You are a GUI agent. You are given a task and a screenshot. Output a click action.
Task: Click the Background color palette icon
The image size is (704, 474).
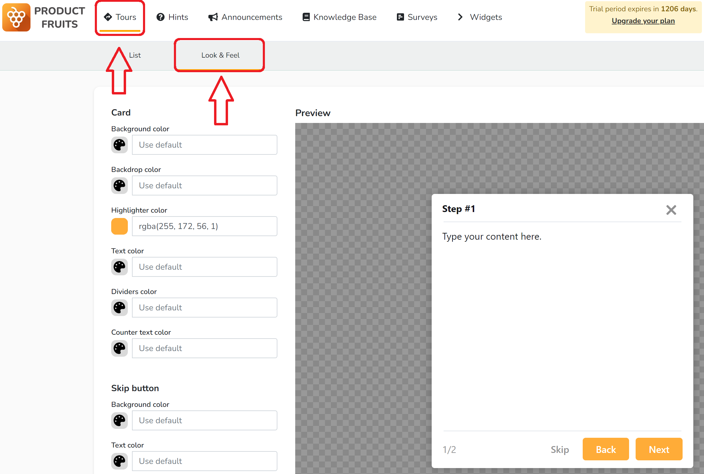pos(119,145)
